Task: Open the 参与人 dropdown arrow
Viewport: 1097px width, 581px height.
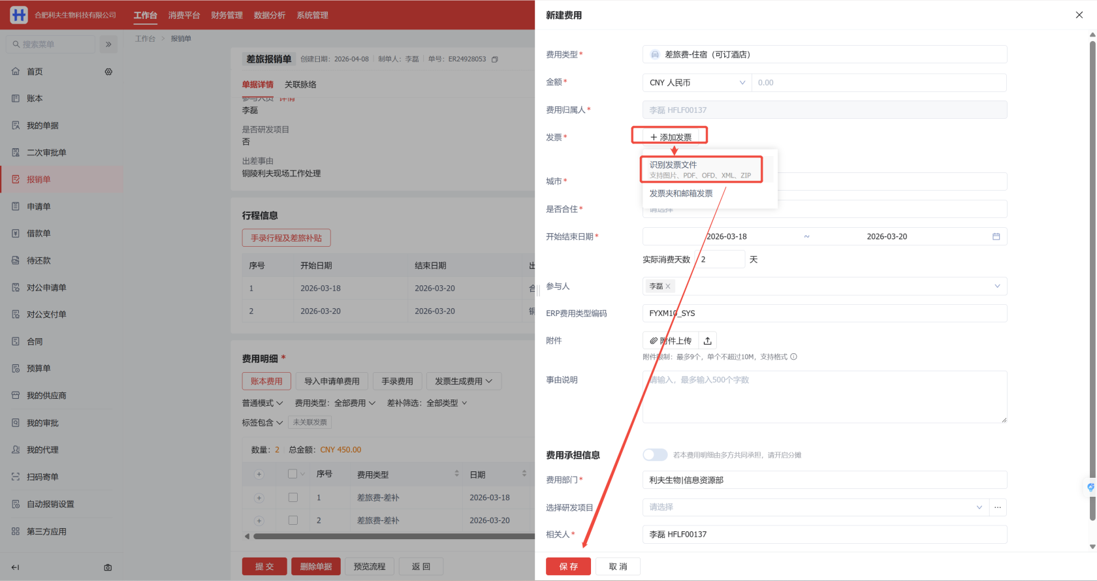Action: (997, 286)
